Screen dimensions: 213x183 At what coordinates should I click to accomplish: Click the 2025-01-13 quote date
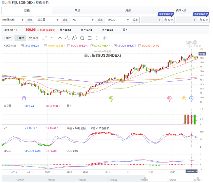tap(10, 30)
